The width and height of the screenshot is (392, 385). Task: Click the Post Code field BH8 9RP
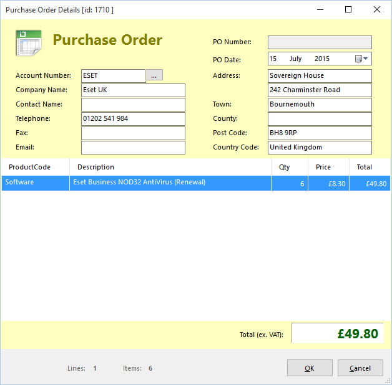[320, 133]
